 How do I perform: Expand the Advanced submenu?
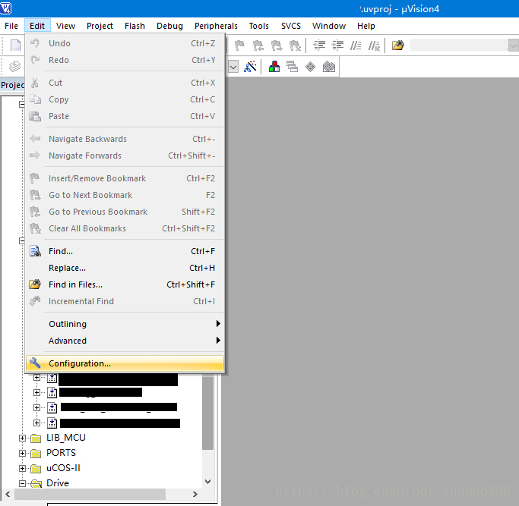coord(125,341)
